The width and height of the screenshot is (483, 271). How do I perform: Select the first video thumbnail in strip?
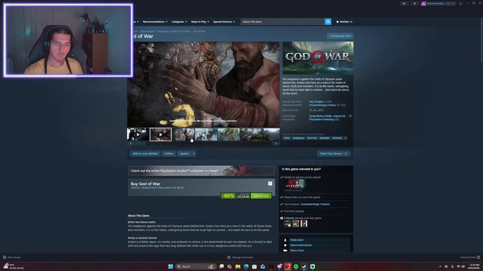pos(138,134)
